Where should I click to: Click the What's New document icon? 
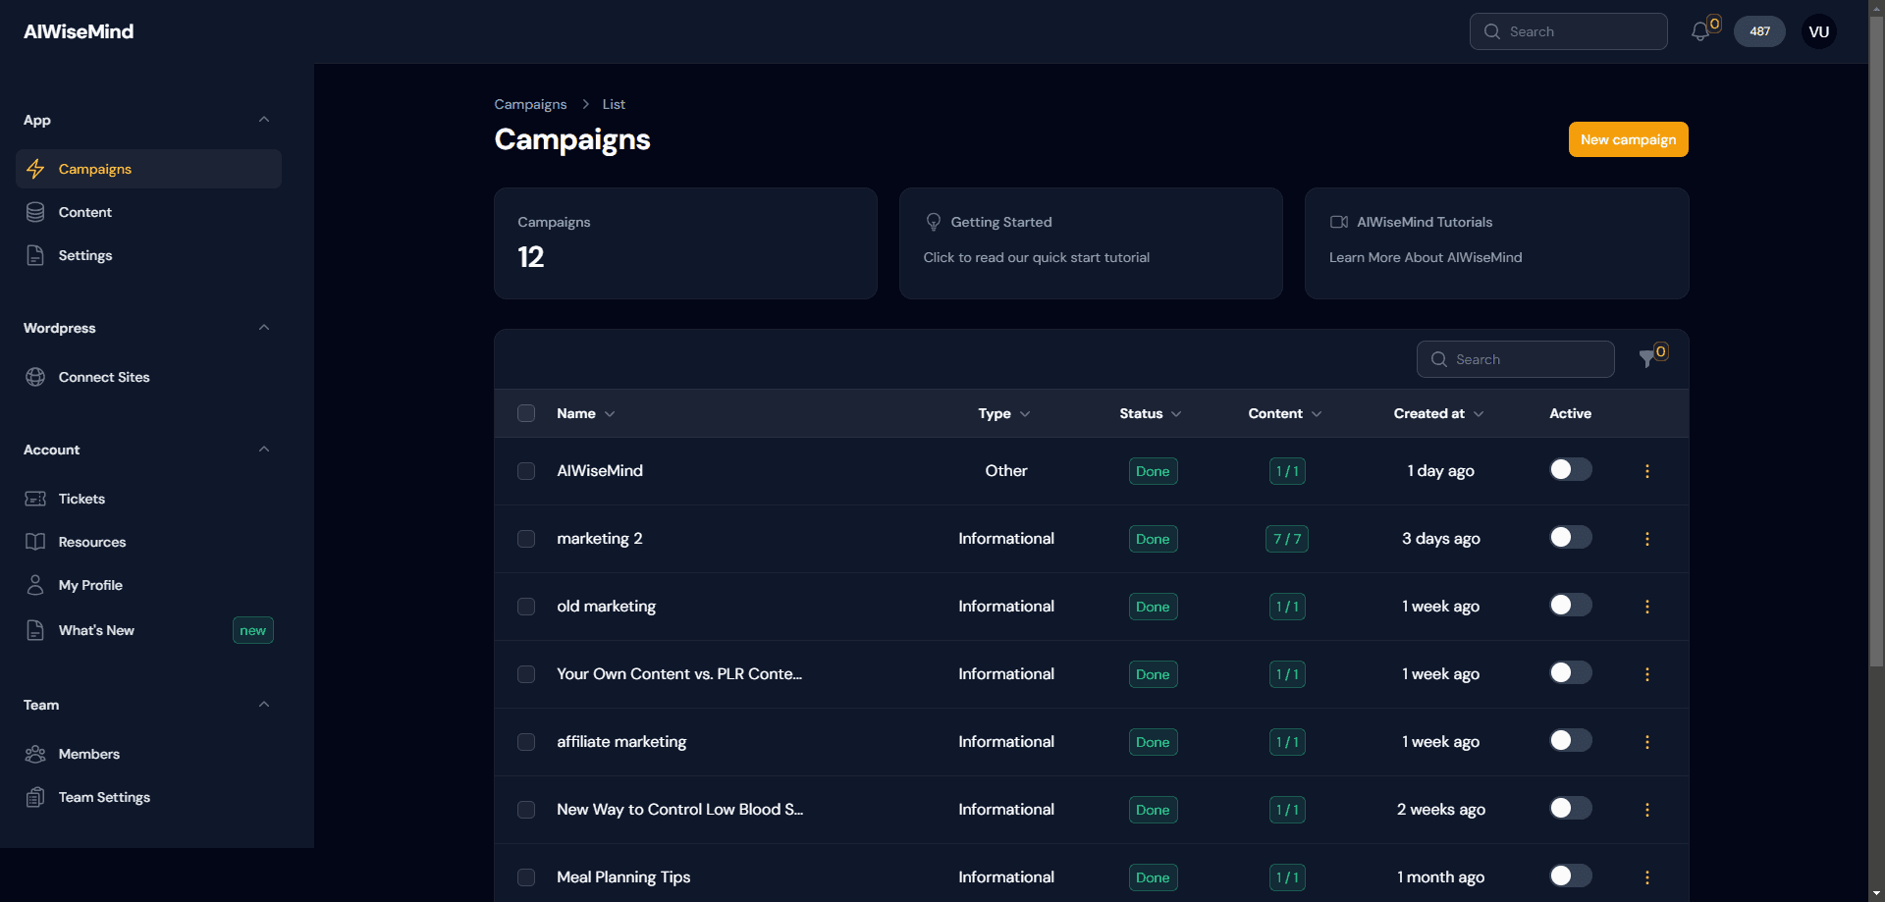tap(35, 630)
